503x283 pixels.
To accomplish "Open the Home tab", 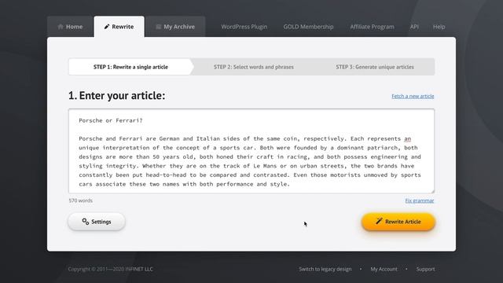I will 70,27.
